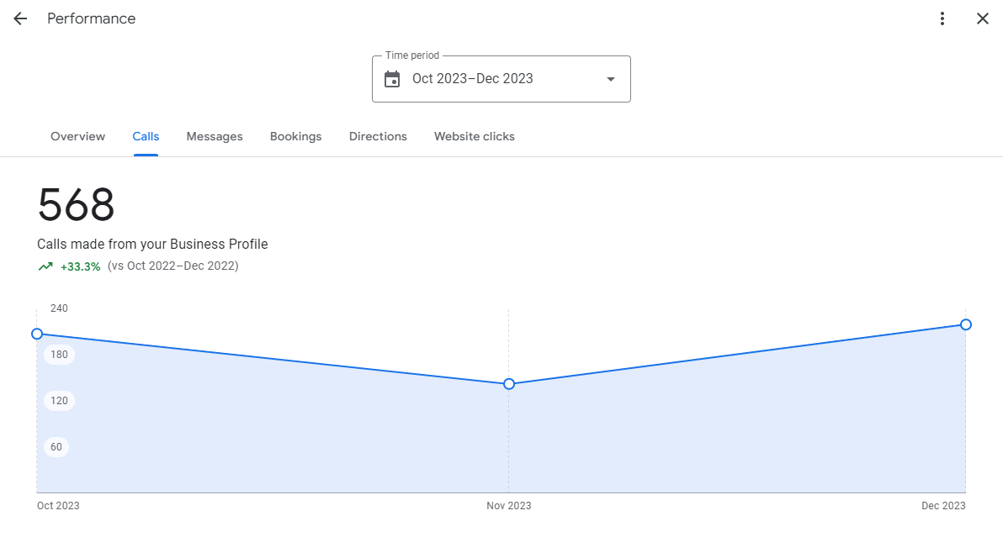Click the green upward trend icon
Viewport: 1003px width, 537px height.
45,266
